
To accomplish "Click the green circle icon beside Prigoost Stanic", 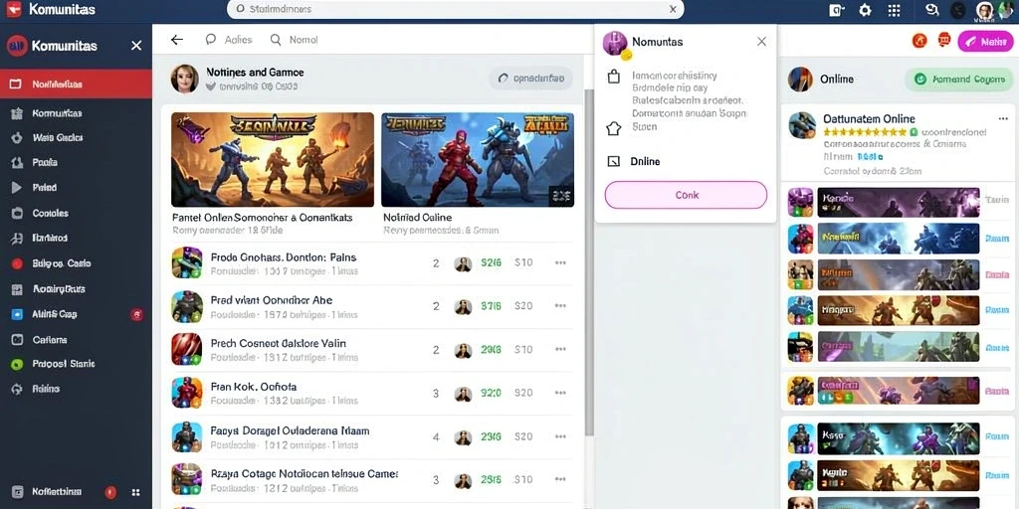I will 18,364.
